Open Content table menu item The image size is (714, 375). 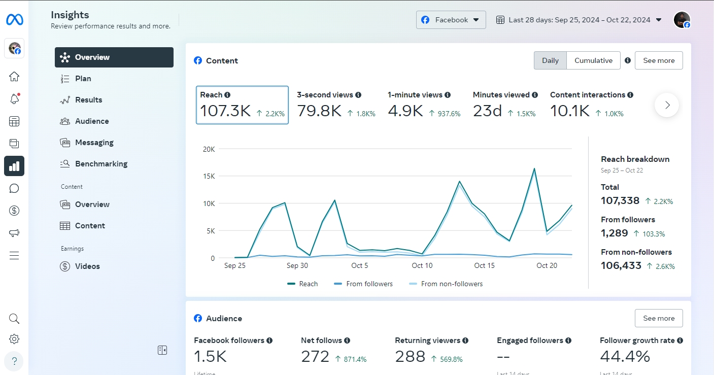(114, 226)
